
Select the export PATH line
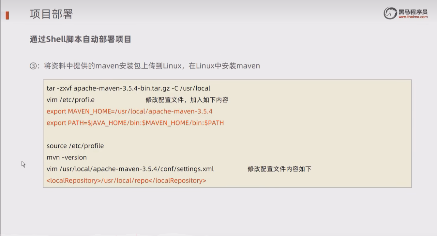pos(135,123)
